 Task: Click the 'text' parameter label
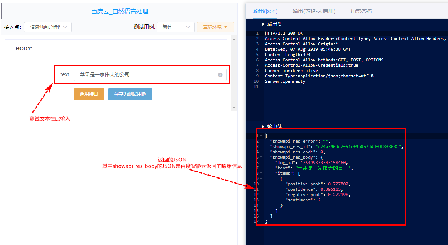[65, 74]
